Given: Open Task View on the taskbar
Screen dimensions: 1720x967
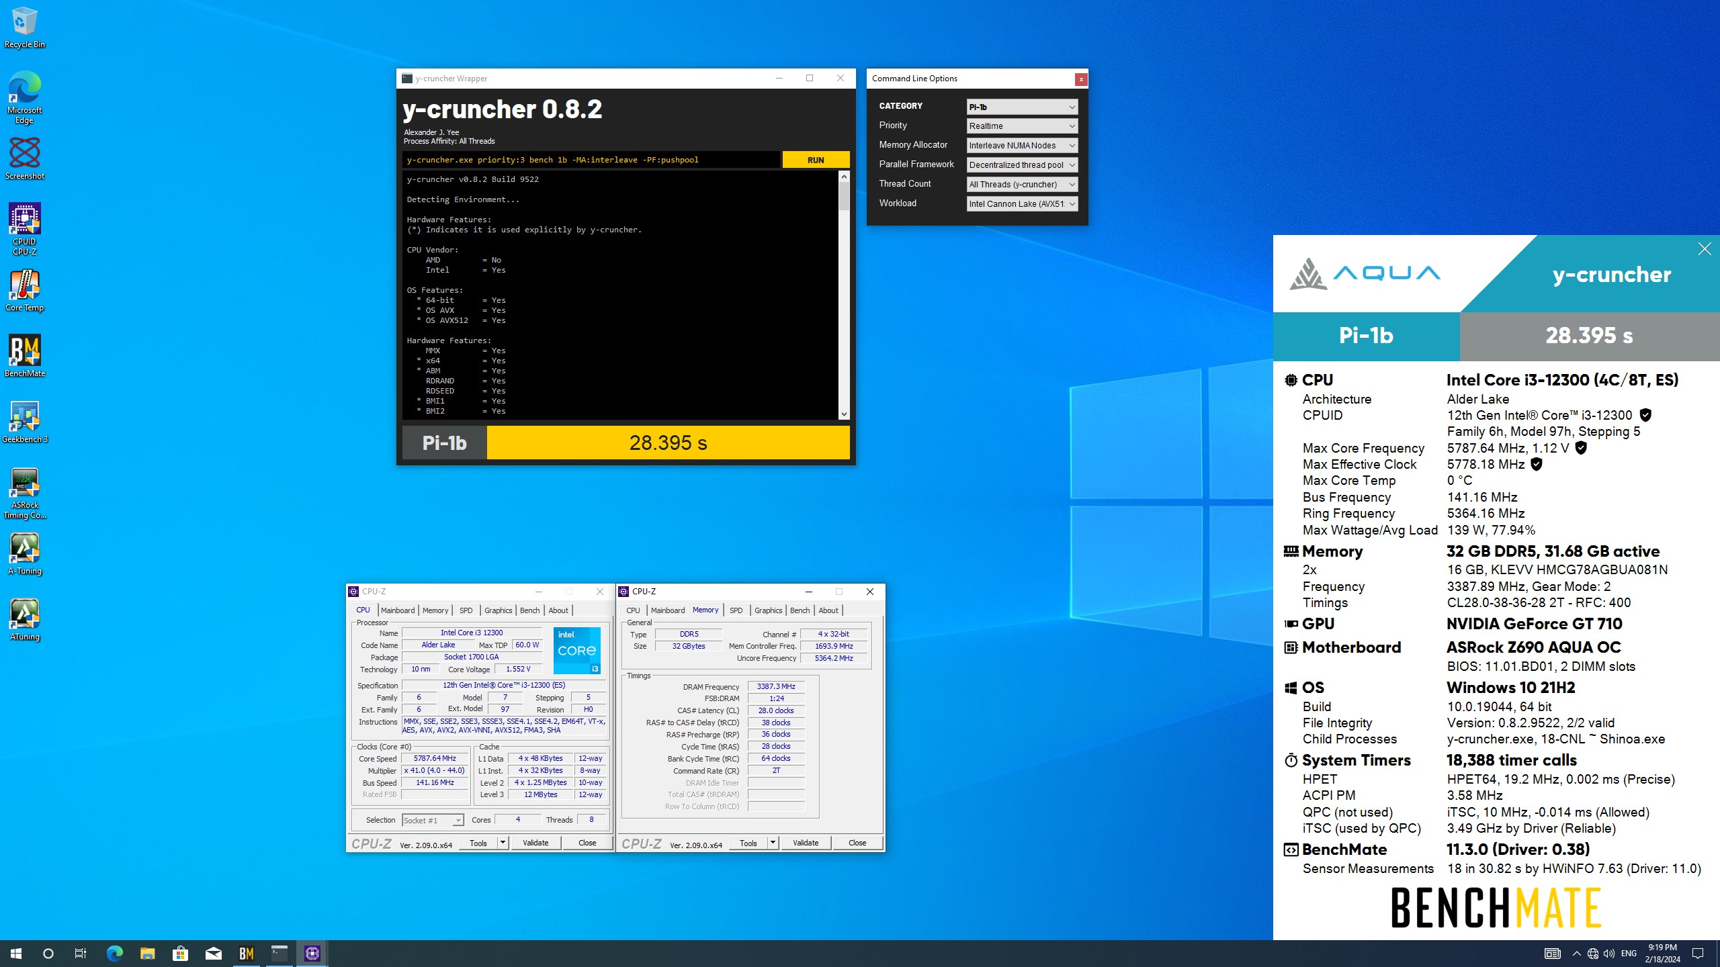Looking at the screenshot, I should click(x=81, y=953).
